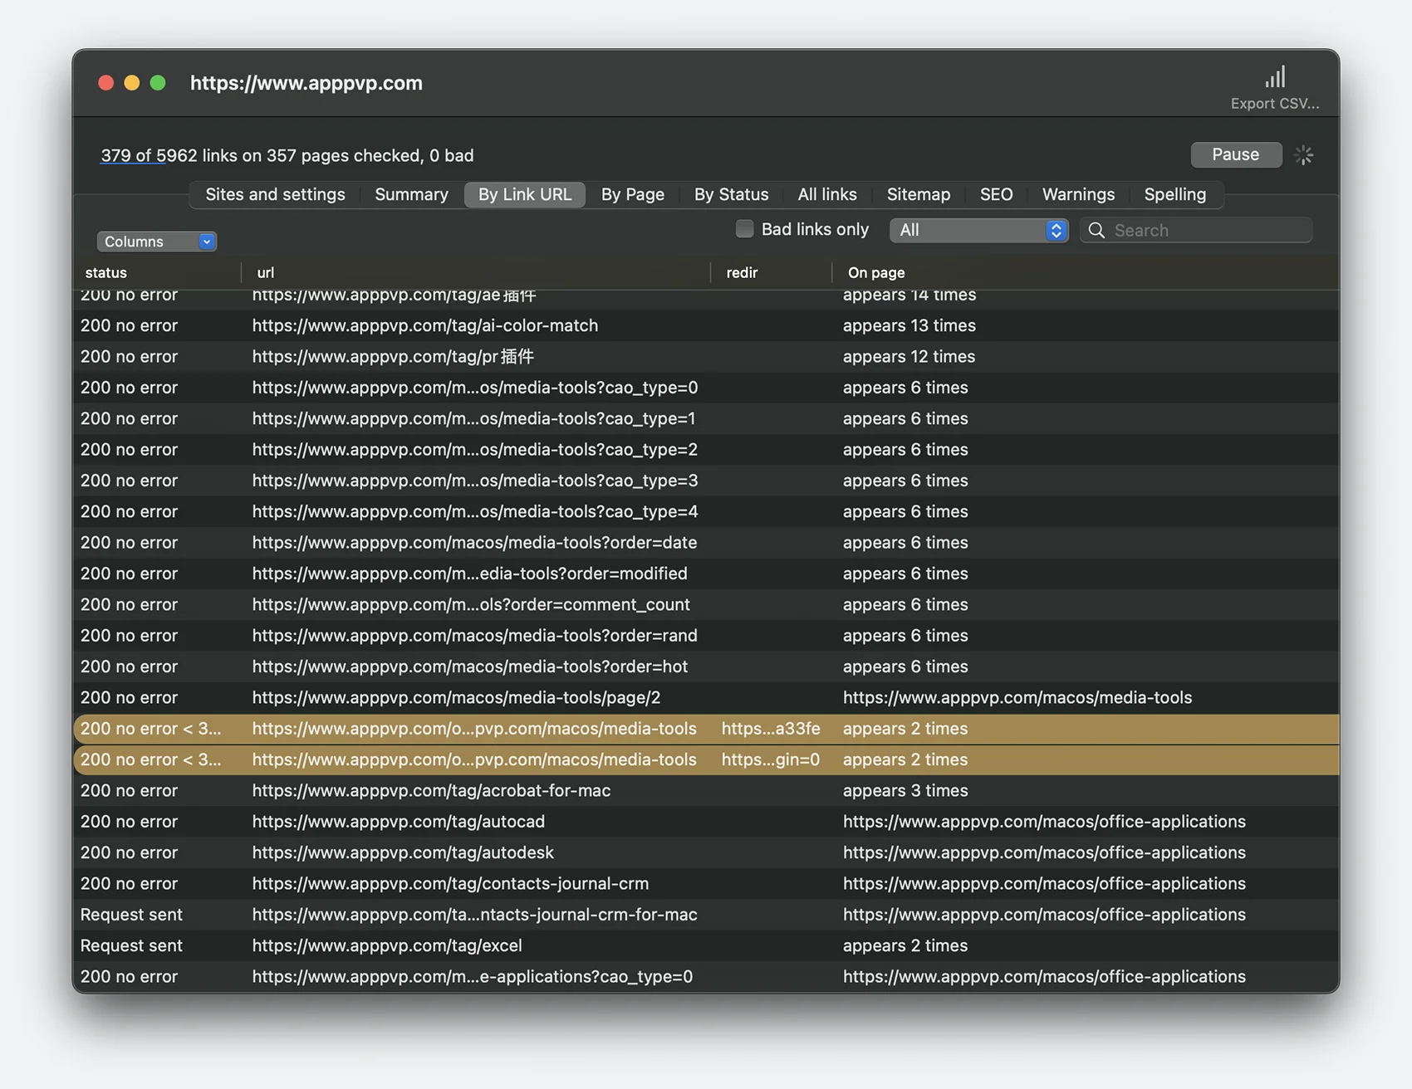Switch to the Spelling tab

[x=1174, y=194]
